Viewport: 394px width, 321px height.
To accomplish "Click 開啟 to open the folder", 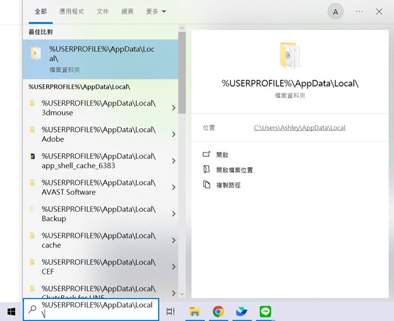I will (222, 155).
